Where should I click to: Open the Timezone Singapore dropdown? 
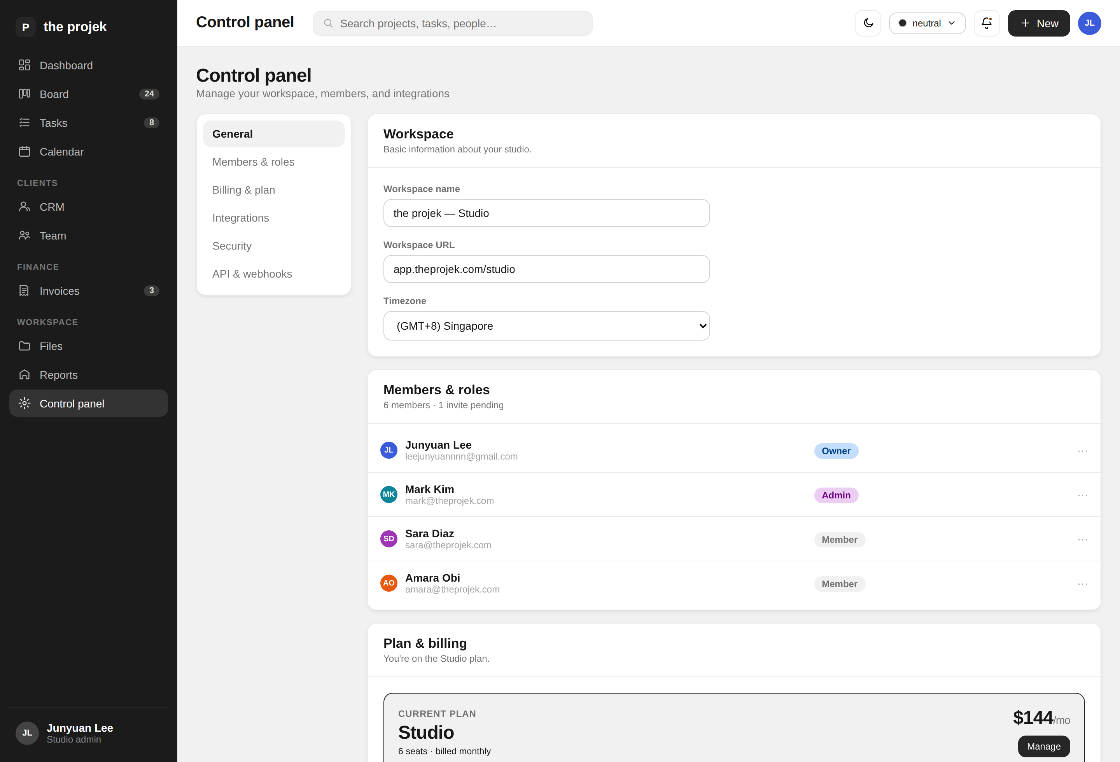point(546,326)
